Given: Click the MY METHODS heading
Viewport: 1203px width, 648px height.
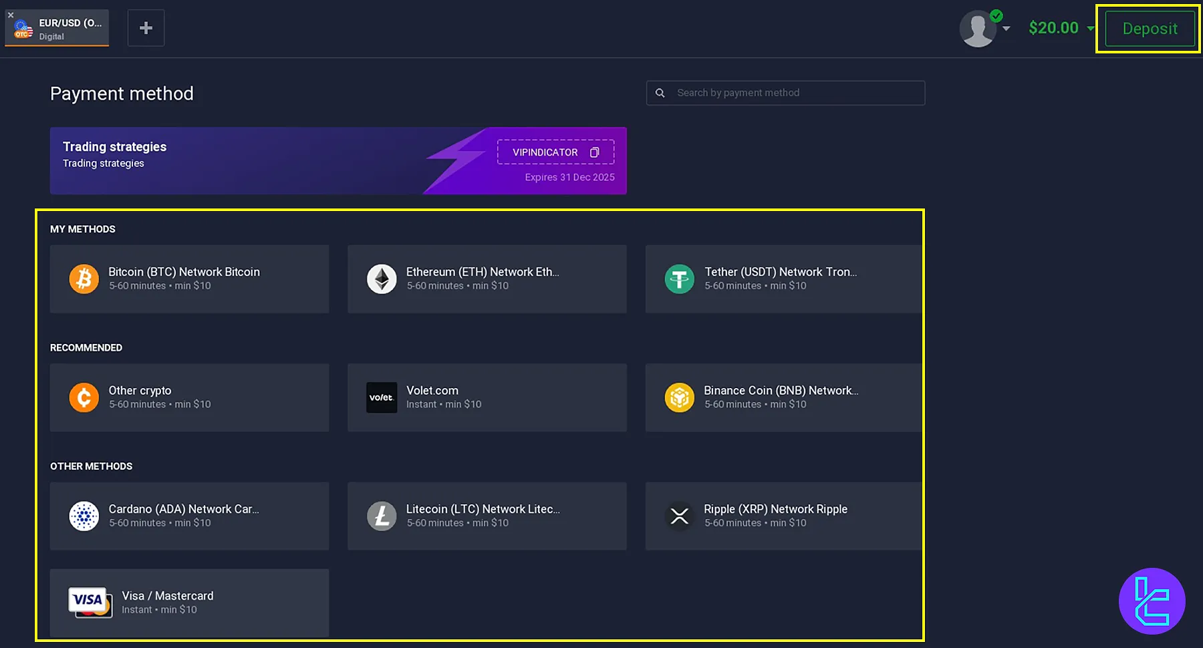Looking at the screenshot, I should (x=83, y=229).
